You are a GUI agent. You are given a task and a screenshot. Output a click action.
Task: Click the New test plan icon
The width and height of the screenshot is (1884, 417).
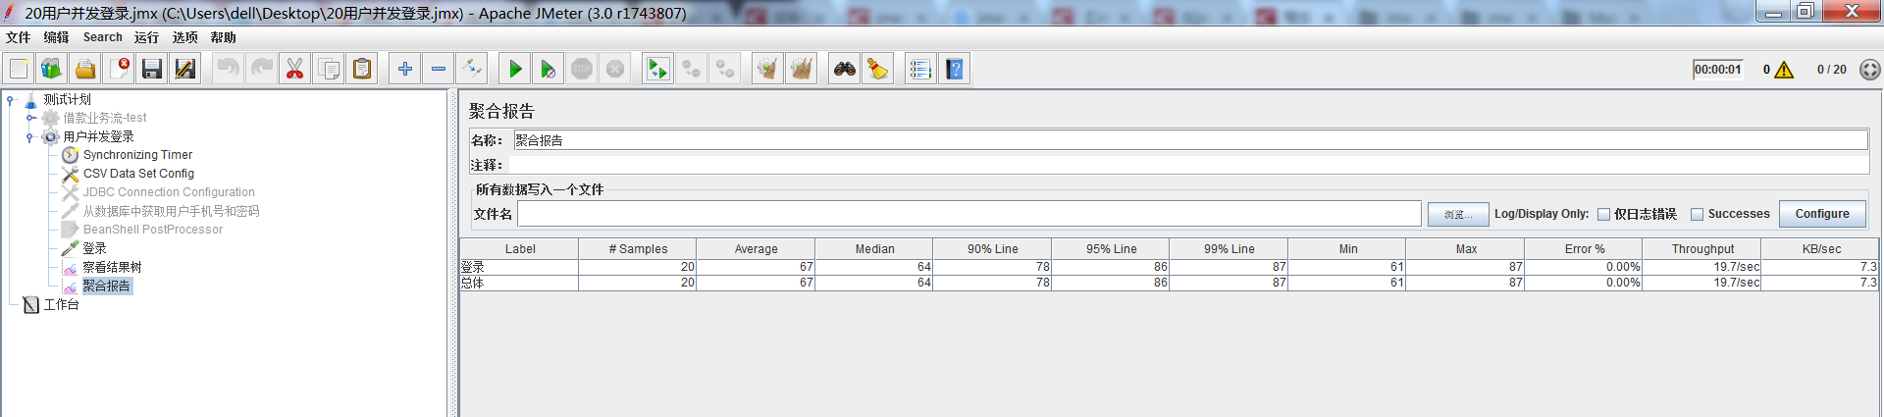pos(19,69)
